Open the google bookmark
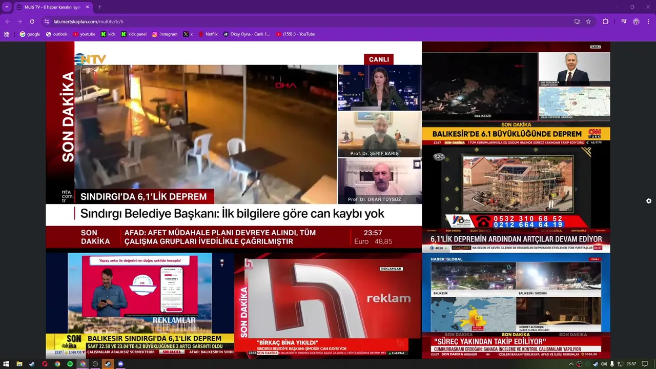656x369 pixels. [x=30, y=34]
